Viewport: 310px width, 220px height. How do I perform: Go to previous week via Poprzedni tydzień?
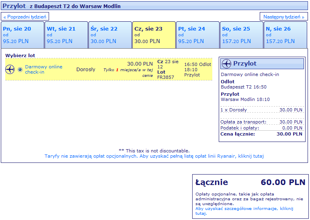click(25, 17)
